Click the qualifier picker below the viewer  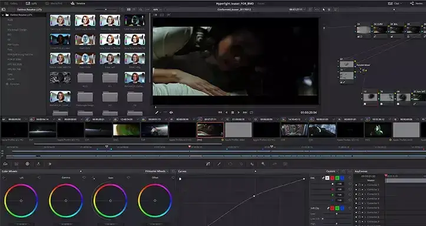(157, 112)
